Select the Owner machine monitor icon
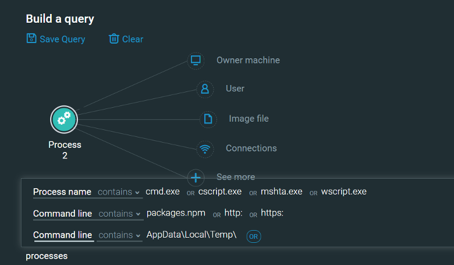Screen dimensions: 454x265 [196, 60]
